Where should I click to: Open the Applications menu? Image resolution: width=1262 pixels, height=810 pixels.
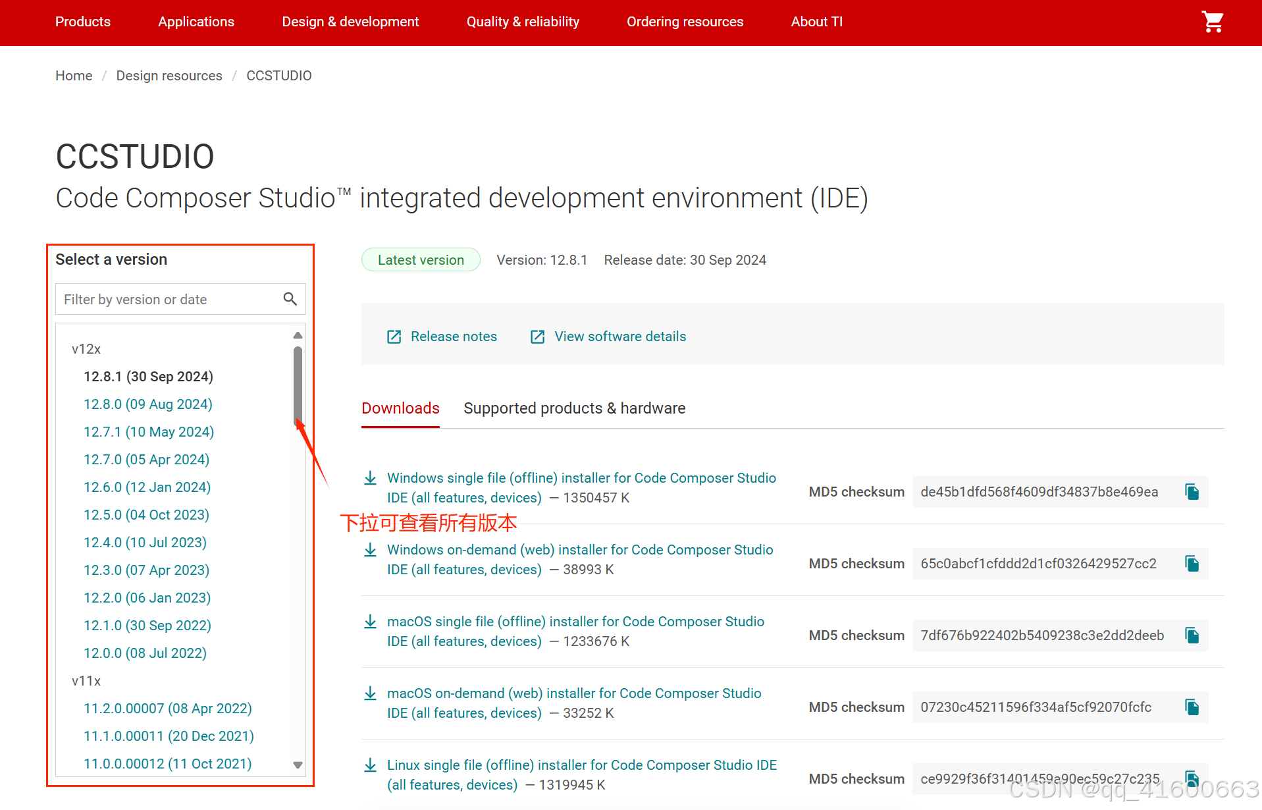196,22
